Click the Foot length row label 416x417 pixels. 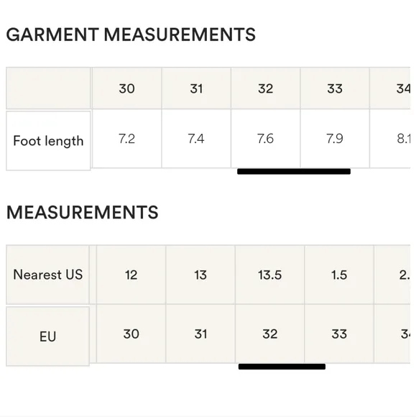48,141
